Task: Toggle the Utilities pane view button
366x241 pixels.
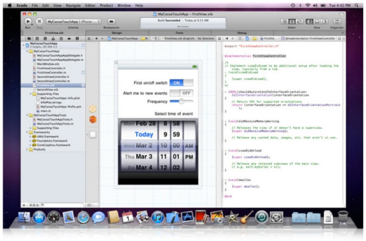Action: [324, 22]
